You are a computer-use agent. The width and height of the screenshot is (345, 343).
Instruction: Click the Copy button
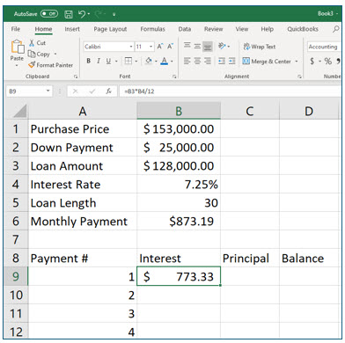[x=39, y=54]
